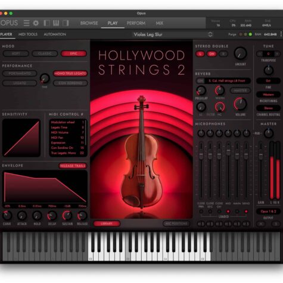Image resolution: width=283 pixels, height=283 pixels.
Task: Adjust the envelope Sustain knob
Action: pos(67,216)
